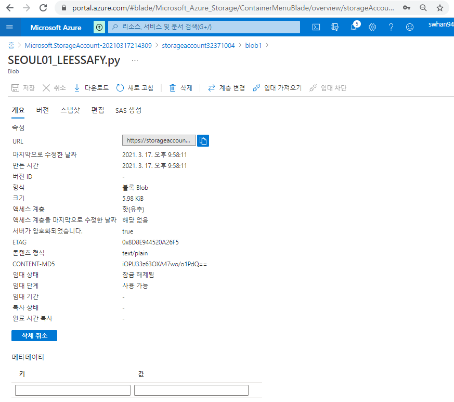
Task: Select the 개요 tab
Action: (18, 110)
